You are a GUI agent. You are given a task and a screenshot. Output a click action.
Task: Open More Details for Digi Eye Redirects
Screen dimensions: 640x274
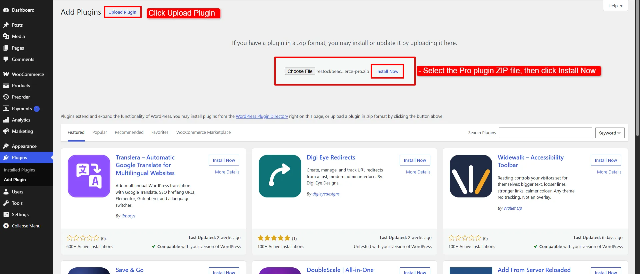coord(418,172)
